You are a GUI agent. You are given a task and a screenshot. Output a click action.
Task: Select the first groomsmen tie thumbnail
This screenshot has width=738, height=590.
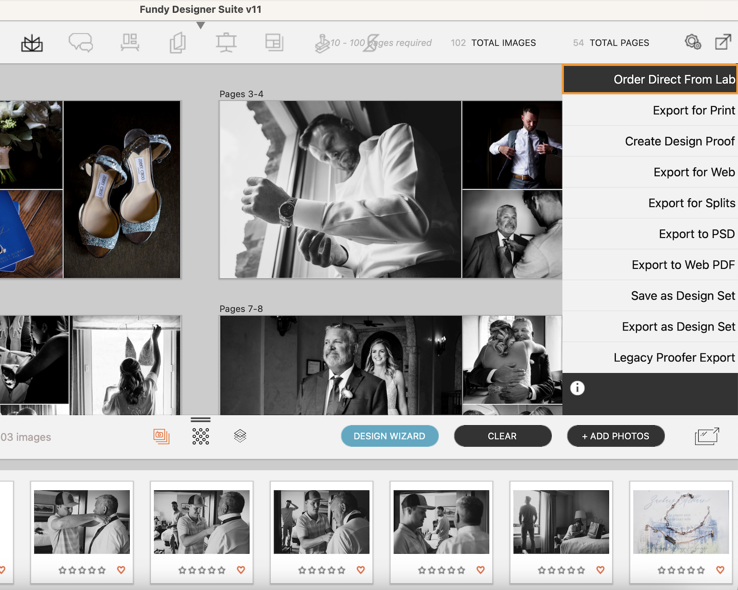tap(82, 522)
